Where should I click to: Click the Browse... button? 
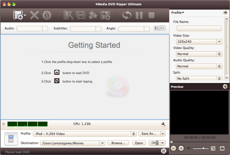(x=118, y=143)
